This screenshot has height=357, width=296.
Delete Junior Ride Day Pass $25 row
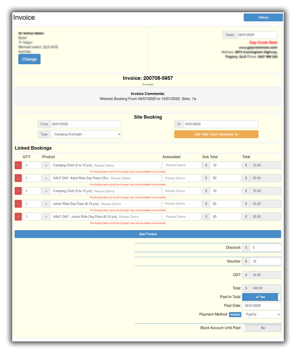18,204
